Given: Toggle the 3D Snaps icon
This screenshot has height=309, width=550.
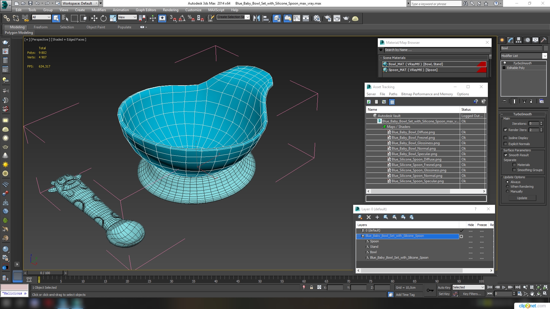Looking at the screenshot, I should click(x=173, y=18).
